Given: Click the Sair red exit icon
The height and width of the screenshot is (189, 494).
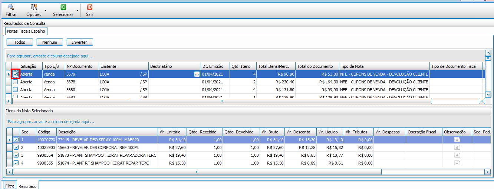Looking at the screenshot, I should coord(89,7).
